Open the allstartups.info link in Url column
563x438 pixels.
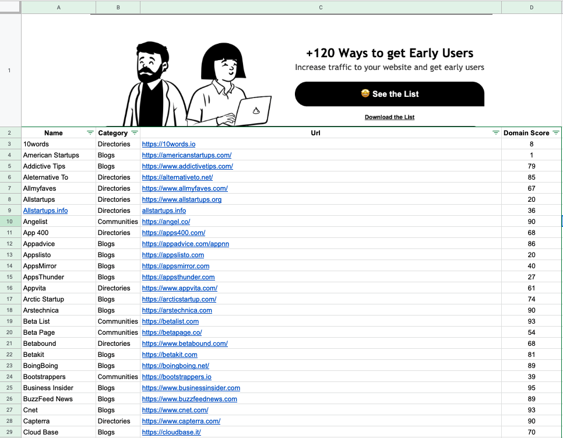click(x=164, y=211)
